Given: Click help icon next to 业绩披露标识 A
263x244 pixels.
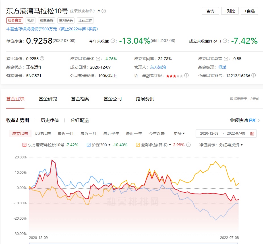Looking at the screenshot, I should 104,11.
